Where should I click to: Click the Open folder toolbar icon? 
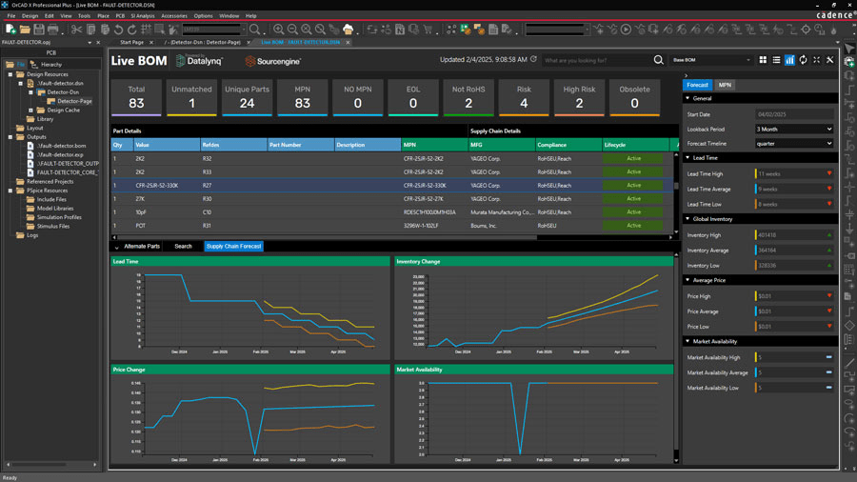click(25, 29)
